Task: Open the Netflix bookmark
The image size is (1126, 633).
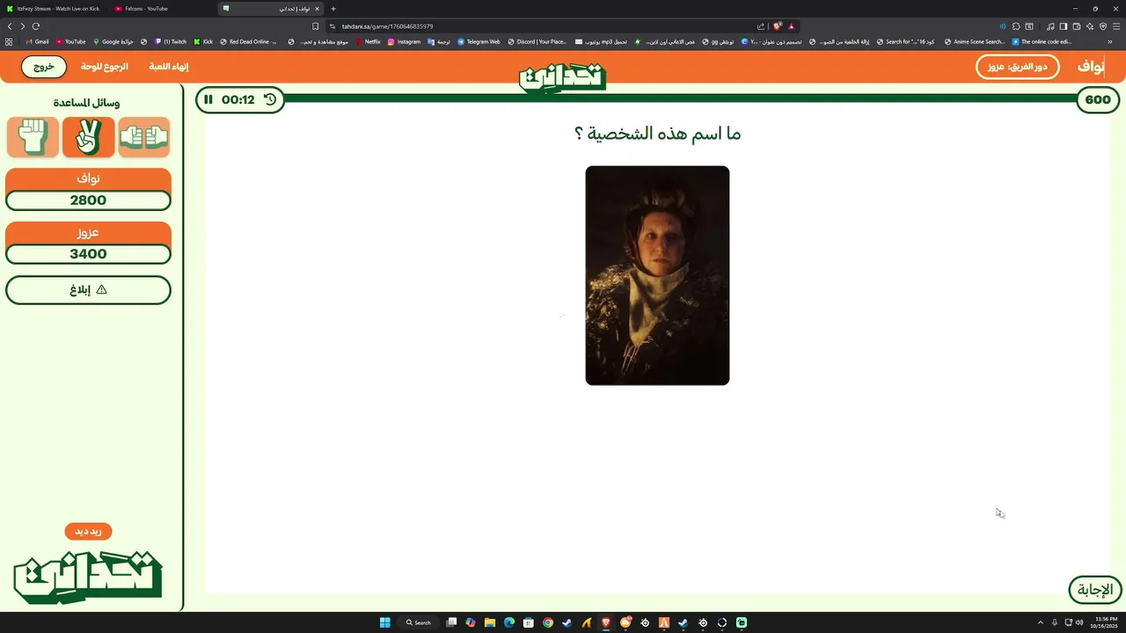Action: [x=368, y=41]
